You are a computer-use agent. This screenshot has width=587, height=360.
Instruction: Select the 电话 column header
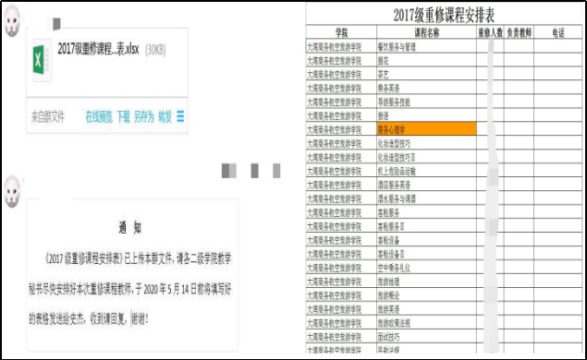point(557,32)
